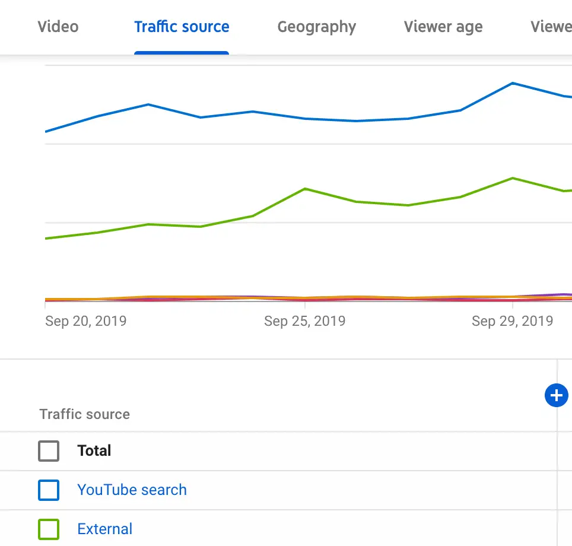Click the External traffic source link

pos(105,529)
